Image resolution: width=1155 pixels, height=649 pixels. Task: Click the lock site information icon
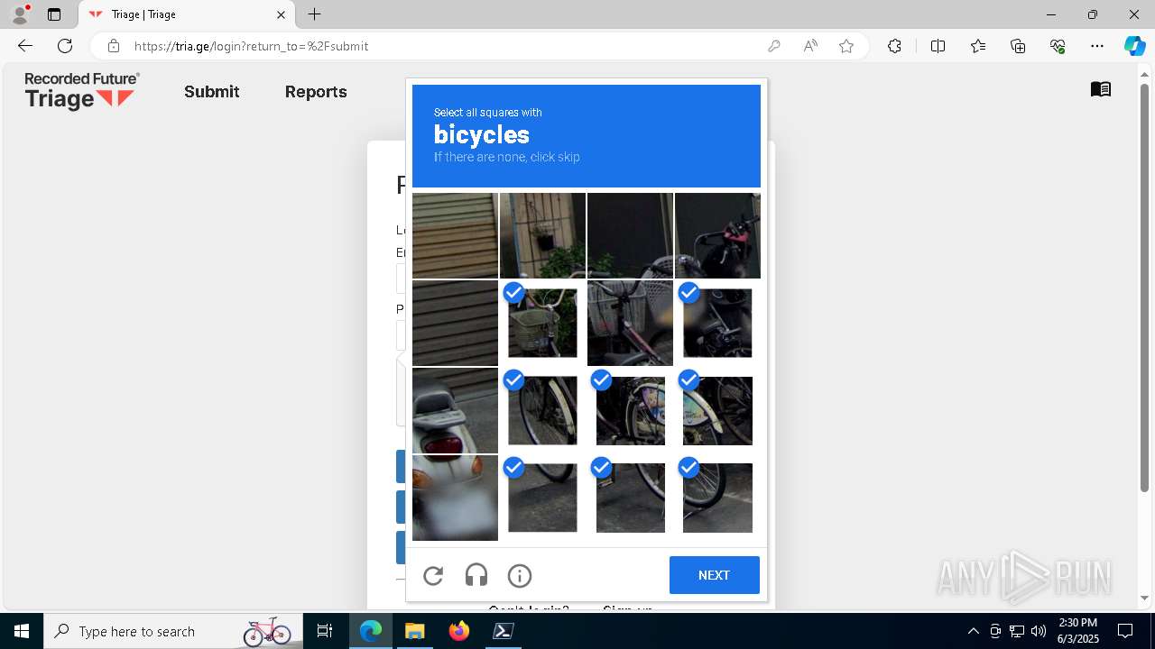pyautogui.click(x=113, y=46)
